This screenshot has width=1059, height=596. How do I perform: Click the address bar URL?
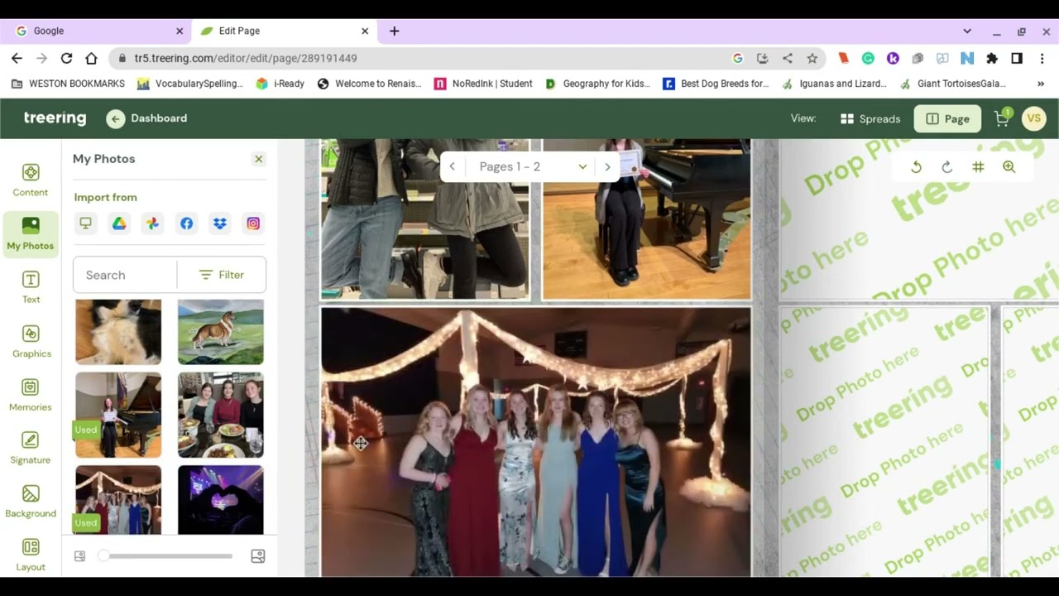(246, 58)
